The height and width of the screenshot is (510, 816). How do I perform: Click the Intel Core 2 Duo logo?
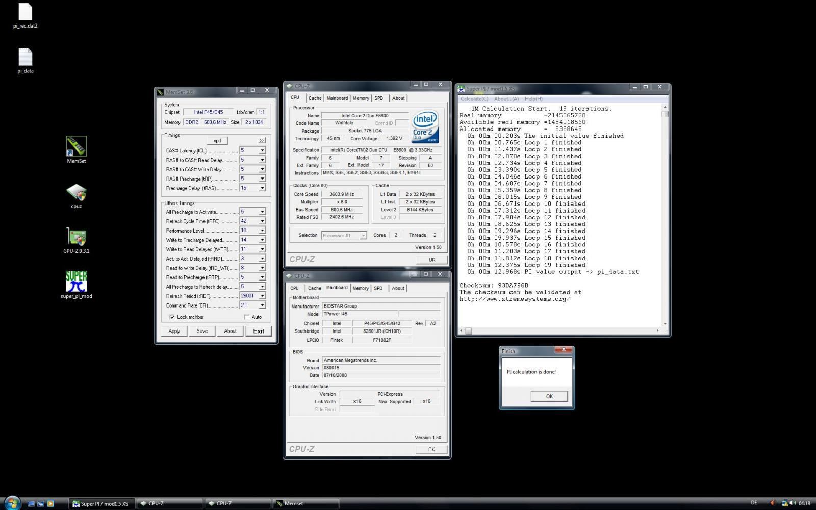(x=425, y=127)
